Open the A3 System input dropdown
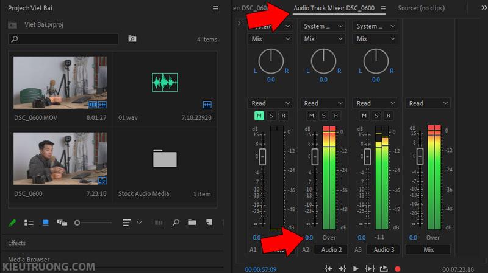 point(375,26)
